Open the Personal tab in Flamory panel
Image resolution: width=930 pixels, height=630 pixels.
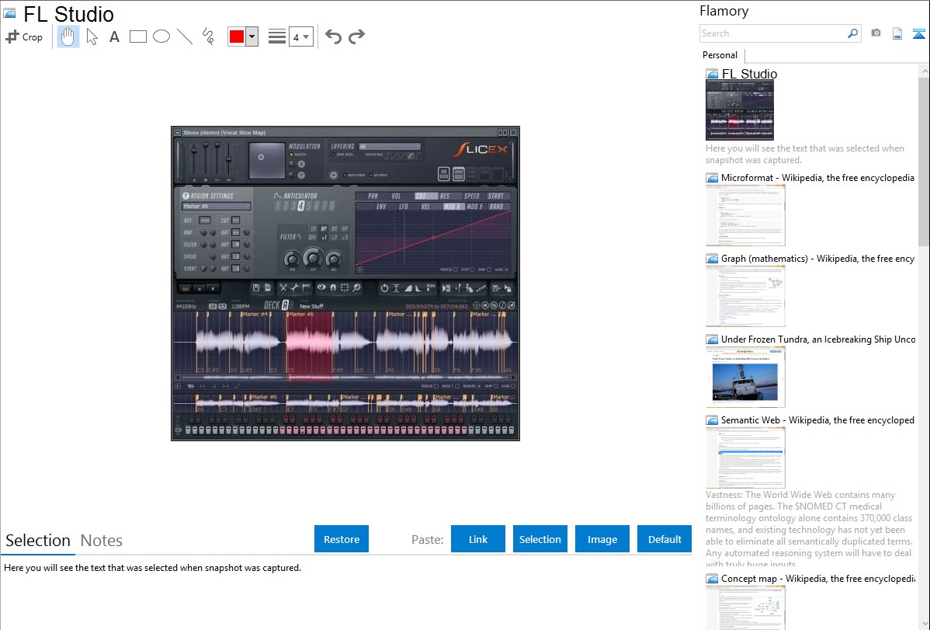720,55
